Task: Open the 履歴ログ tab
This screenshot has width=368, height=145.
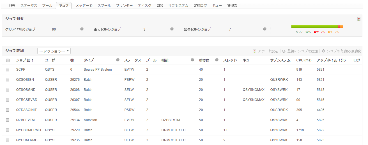Action: coord(200,6)
